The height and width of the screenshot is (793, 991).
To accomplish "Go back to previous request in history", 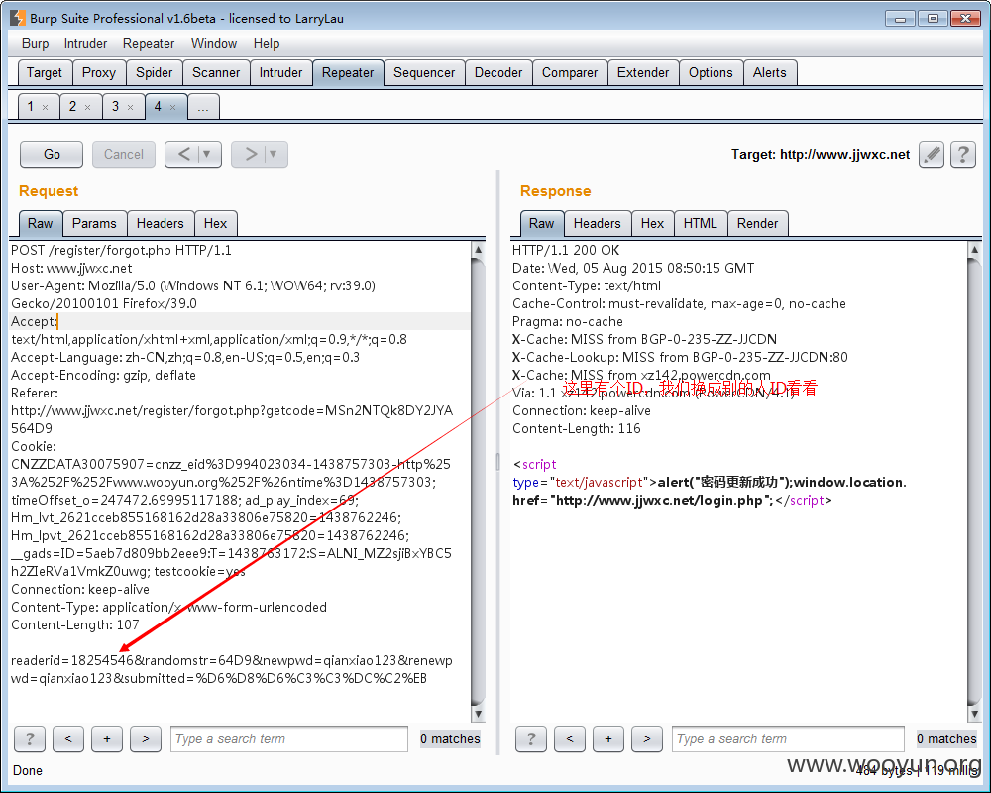I will pos(183,154).
